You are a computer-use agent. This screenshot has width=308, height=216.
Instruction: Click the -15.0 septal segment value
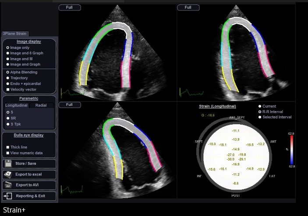click(x=212, y=144)
